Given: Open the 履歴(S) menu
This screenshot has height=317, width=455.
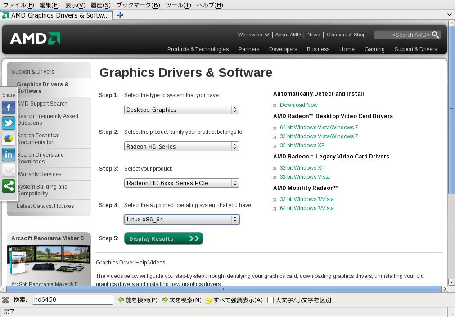Looking at the screenshot, I should 101,5.
